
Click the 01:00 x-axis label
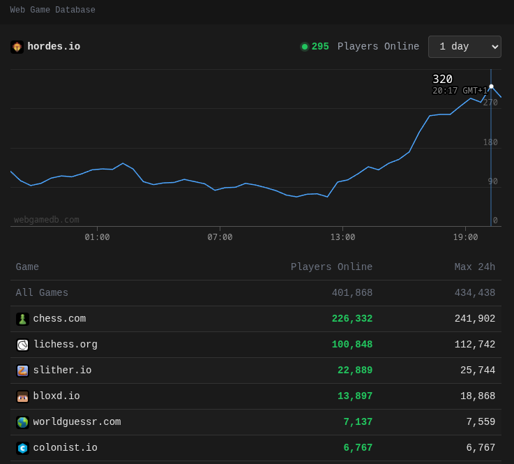point(97,237)
